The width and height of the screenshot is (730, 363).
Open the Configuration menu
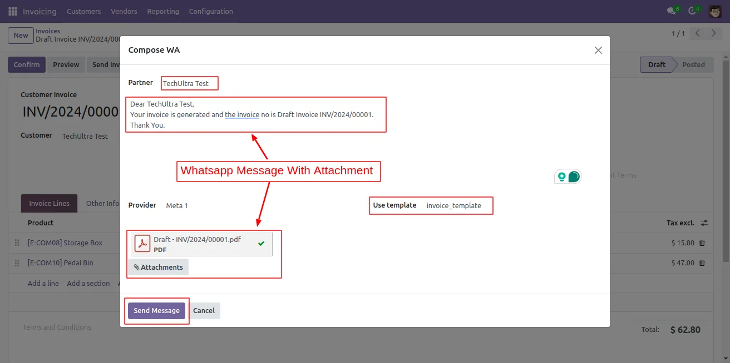click(211, 11)
